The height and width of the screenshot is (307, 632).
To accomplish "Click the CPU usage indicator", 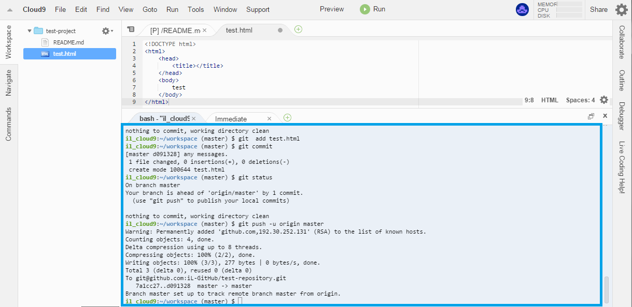I will tap(560, 10).
